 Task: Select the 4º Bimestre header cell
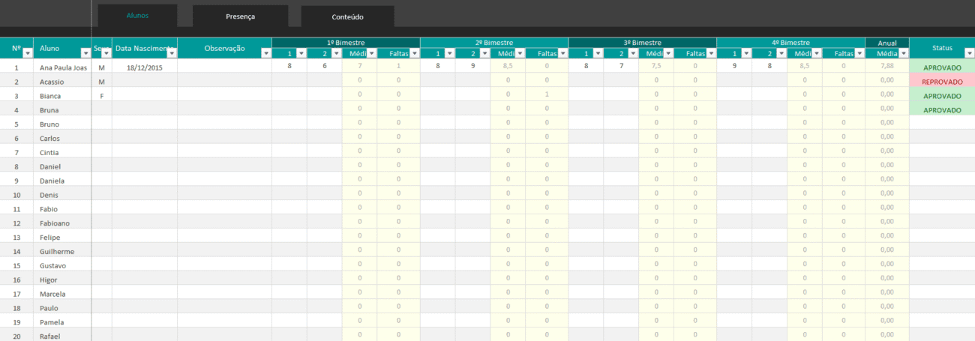(x=791, y=43)
